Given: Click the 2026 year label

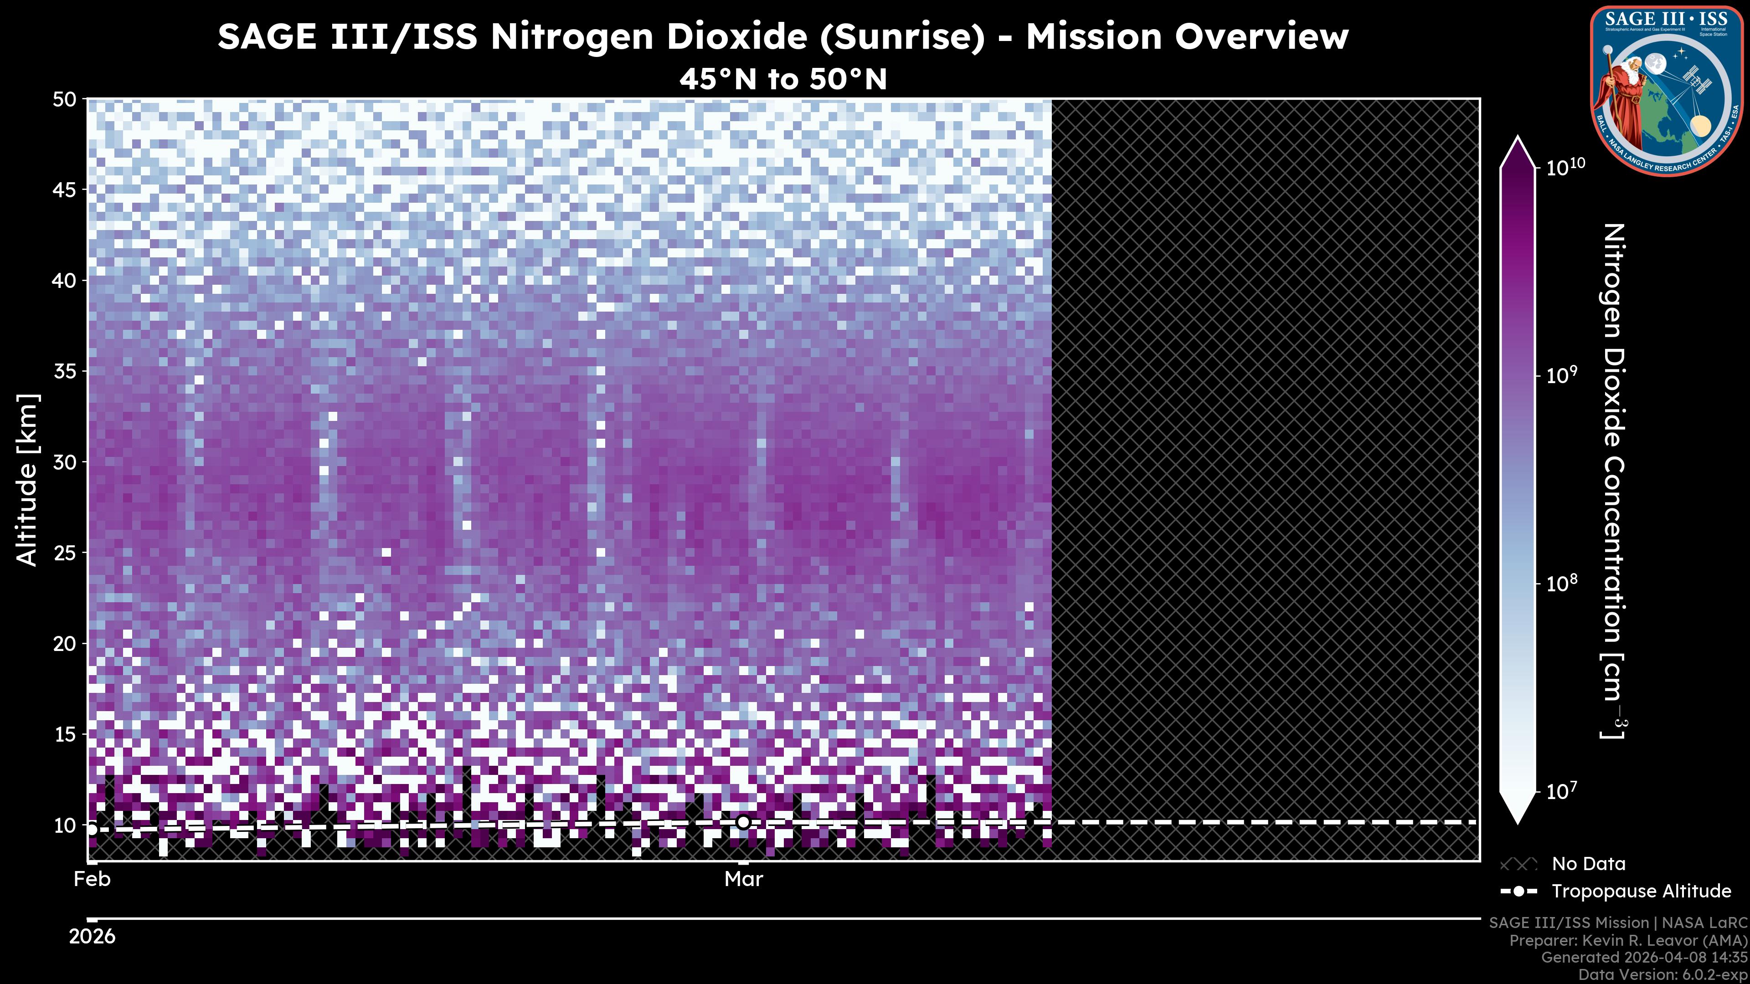Looking at the screenshot, I should (93, 937).
